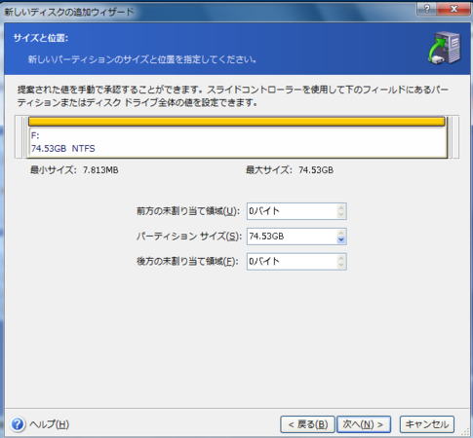Select the F: 74.53GB NTFS partition block

pyautogui.click(x=237, y=137)
